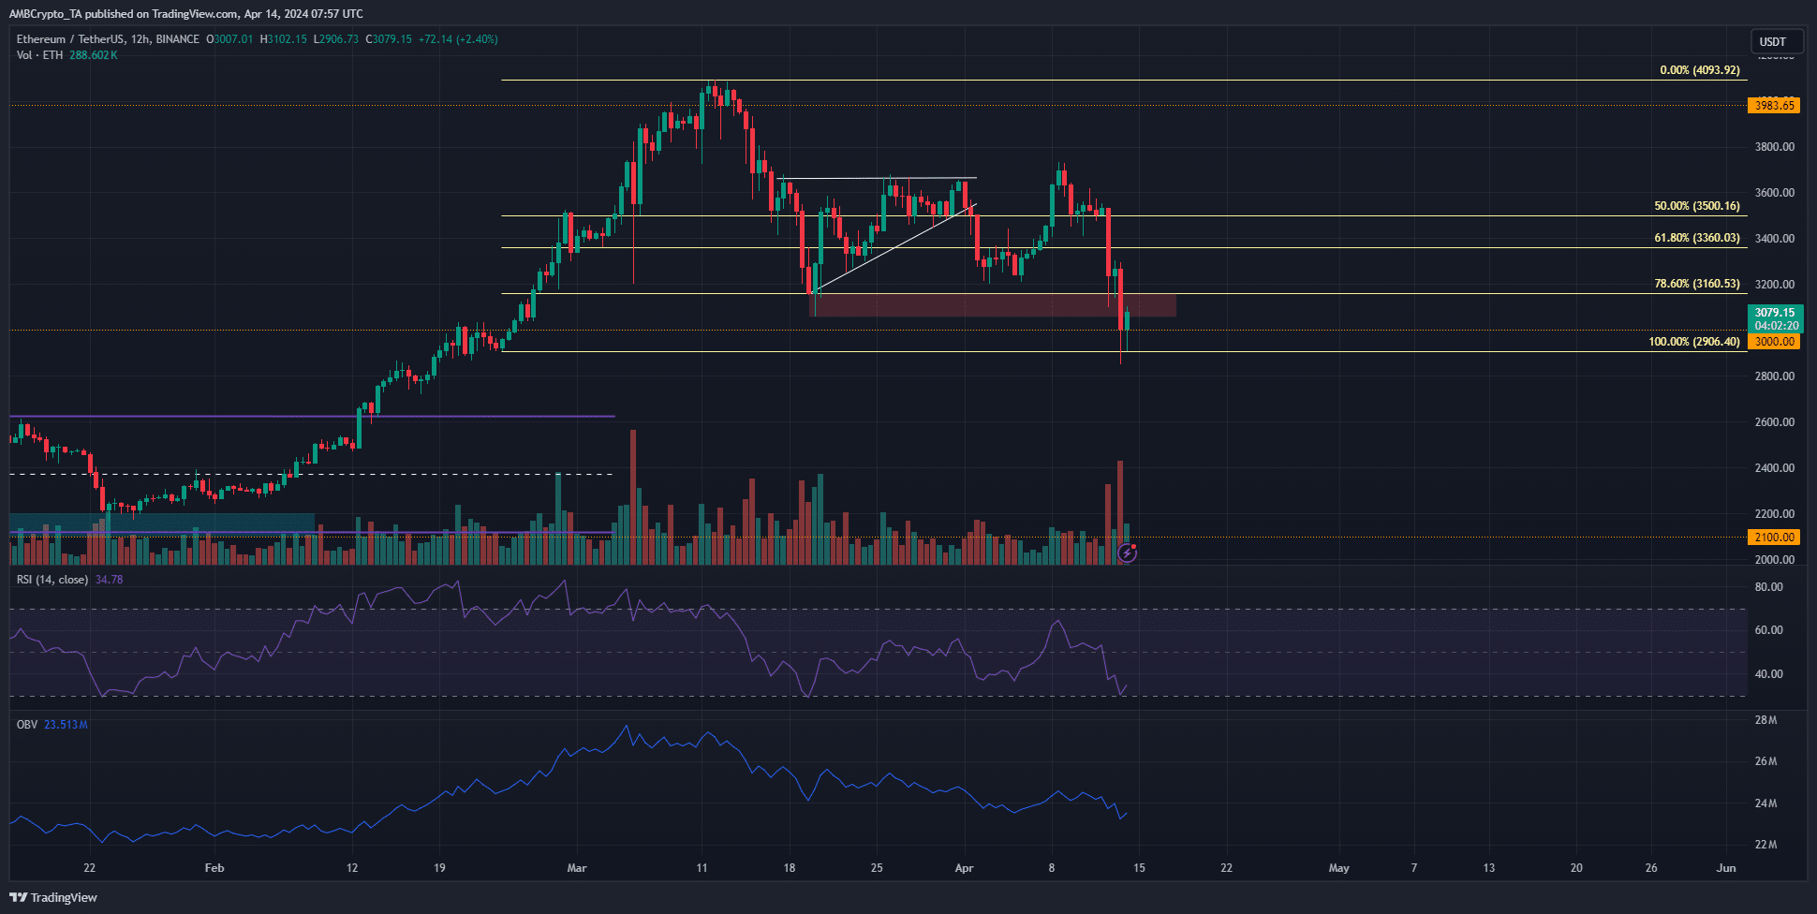Image resolution: width=1817 pixels, height=914 pixels.
Task: Click the 80.00 RSI axis label
Action: click(x=1769, y=587)
